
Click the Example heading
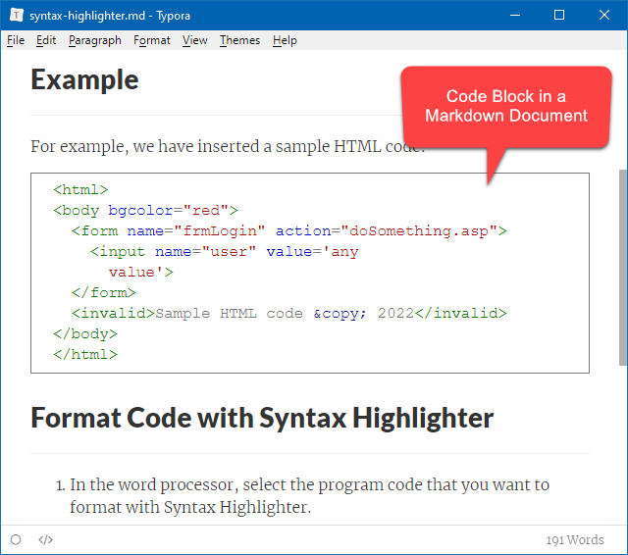tap(84, 80)
